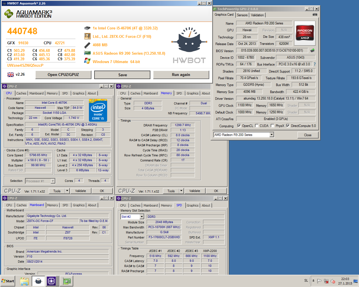Toggle the DirectCompute 5.0 checkbox in GPU-Z

coord(288,126)
